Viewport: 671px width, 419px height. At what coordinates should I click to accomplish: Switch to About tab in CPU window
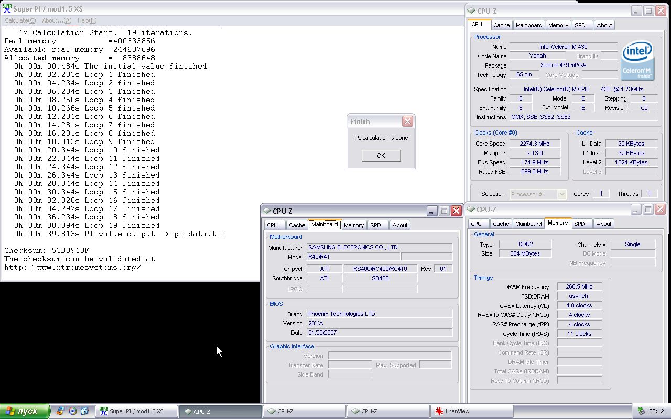coord(604,25)
